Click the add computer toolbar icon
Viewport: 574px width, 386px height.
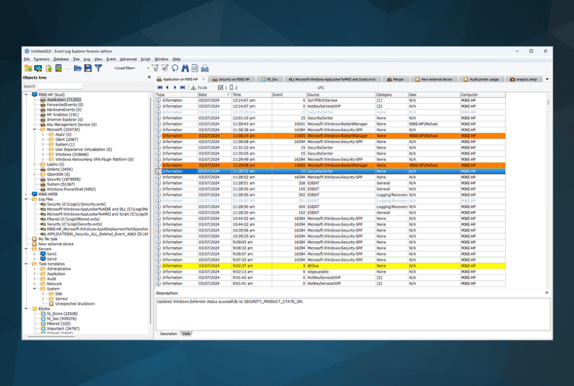(38, 68)
